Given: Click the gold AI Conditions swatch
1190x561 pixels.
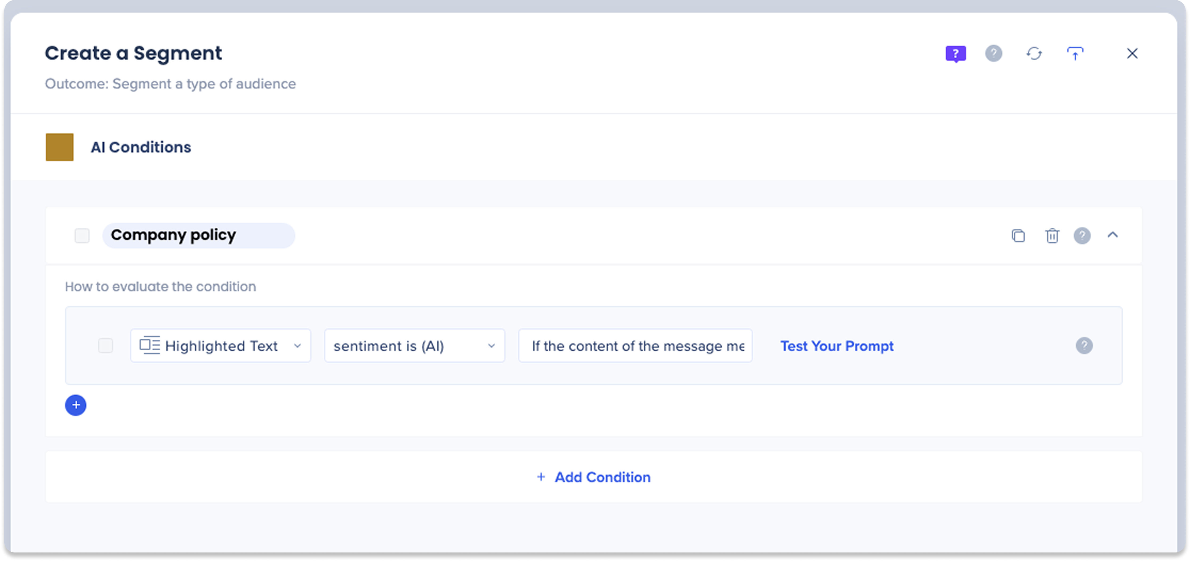Looking at the screenshot, I should pyautogui.click(x=60, y=147).
